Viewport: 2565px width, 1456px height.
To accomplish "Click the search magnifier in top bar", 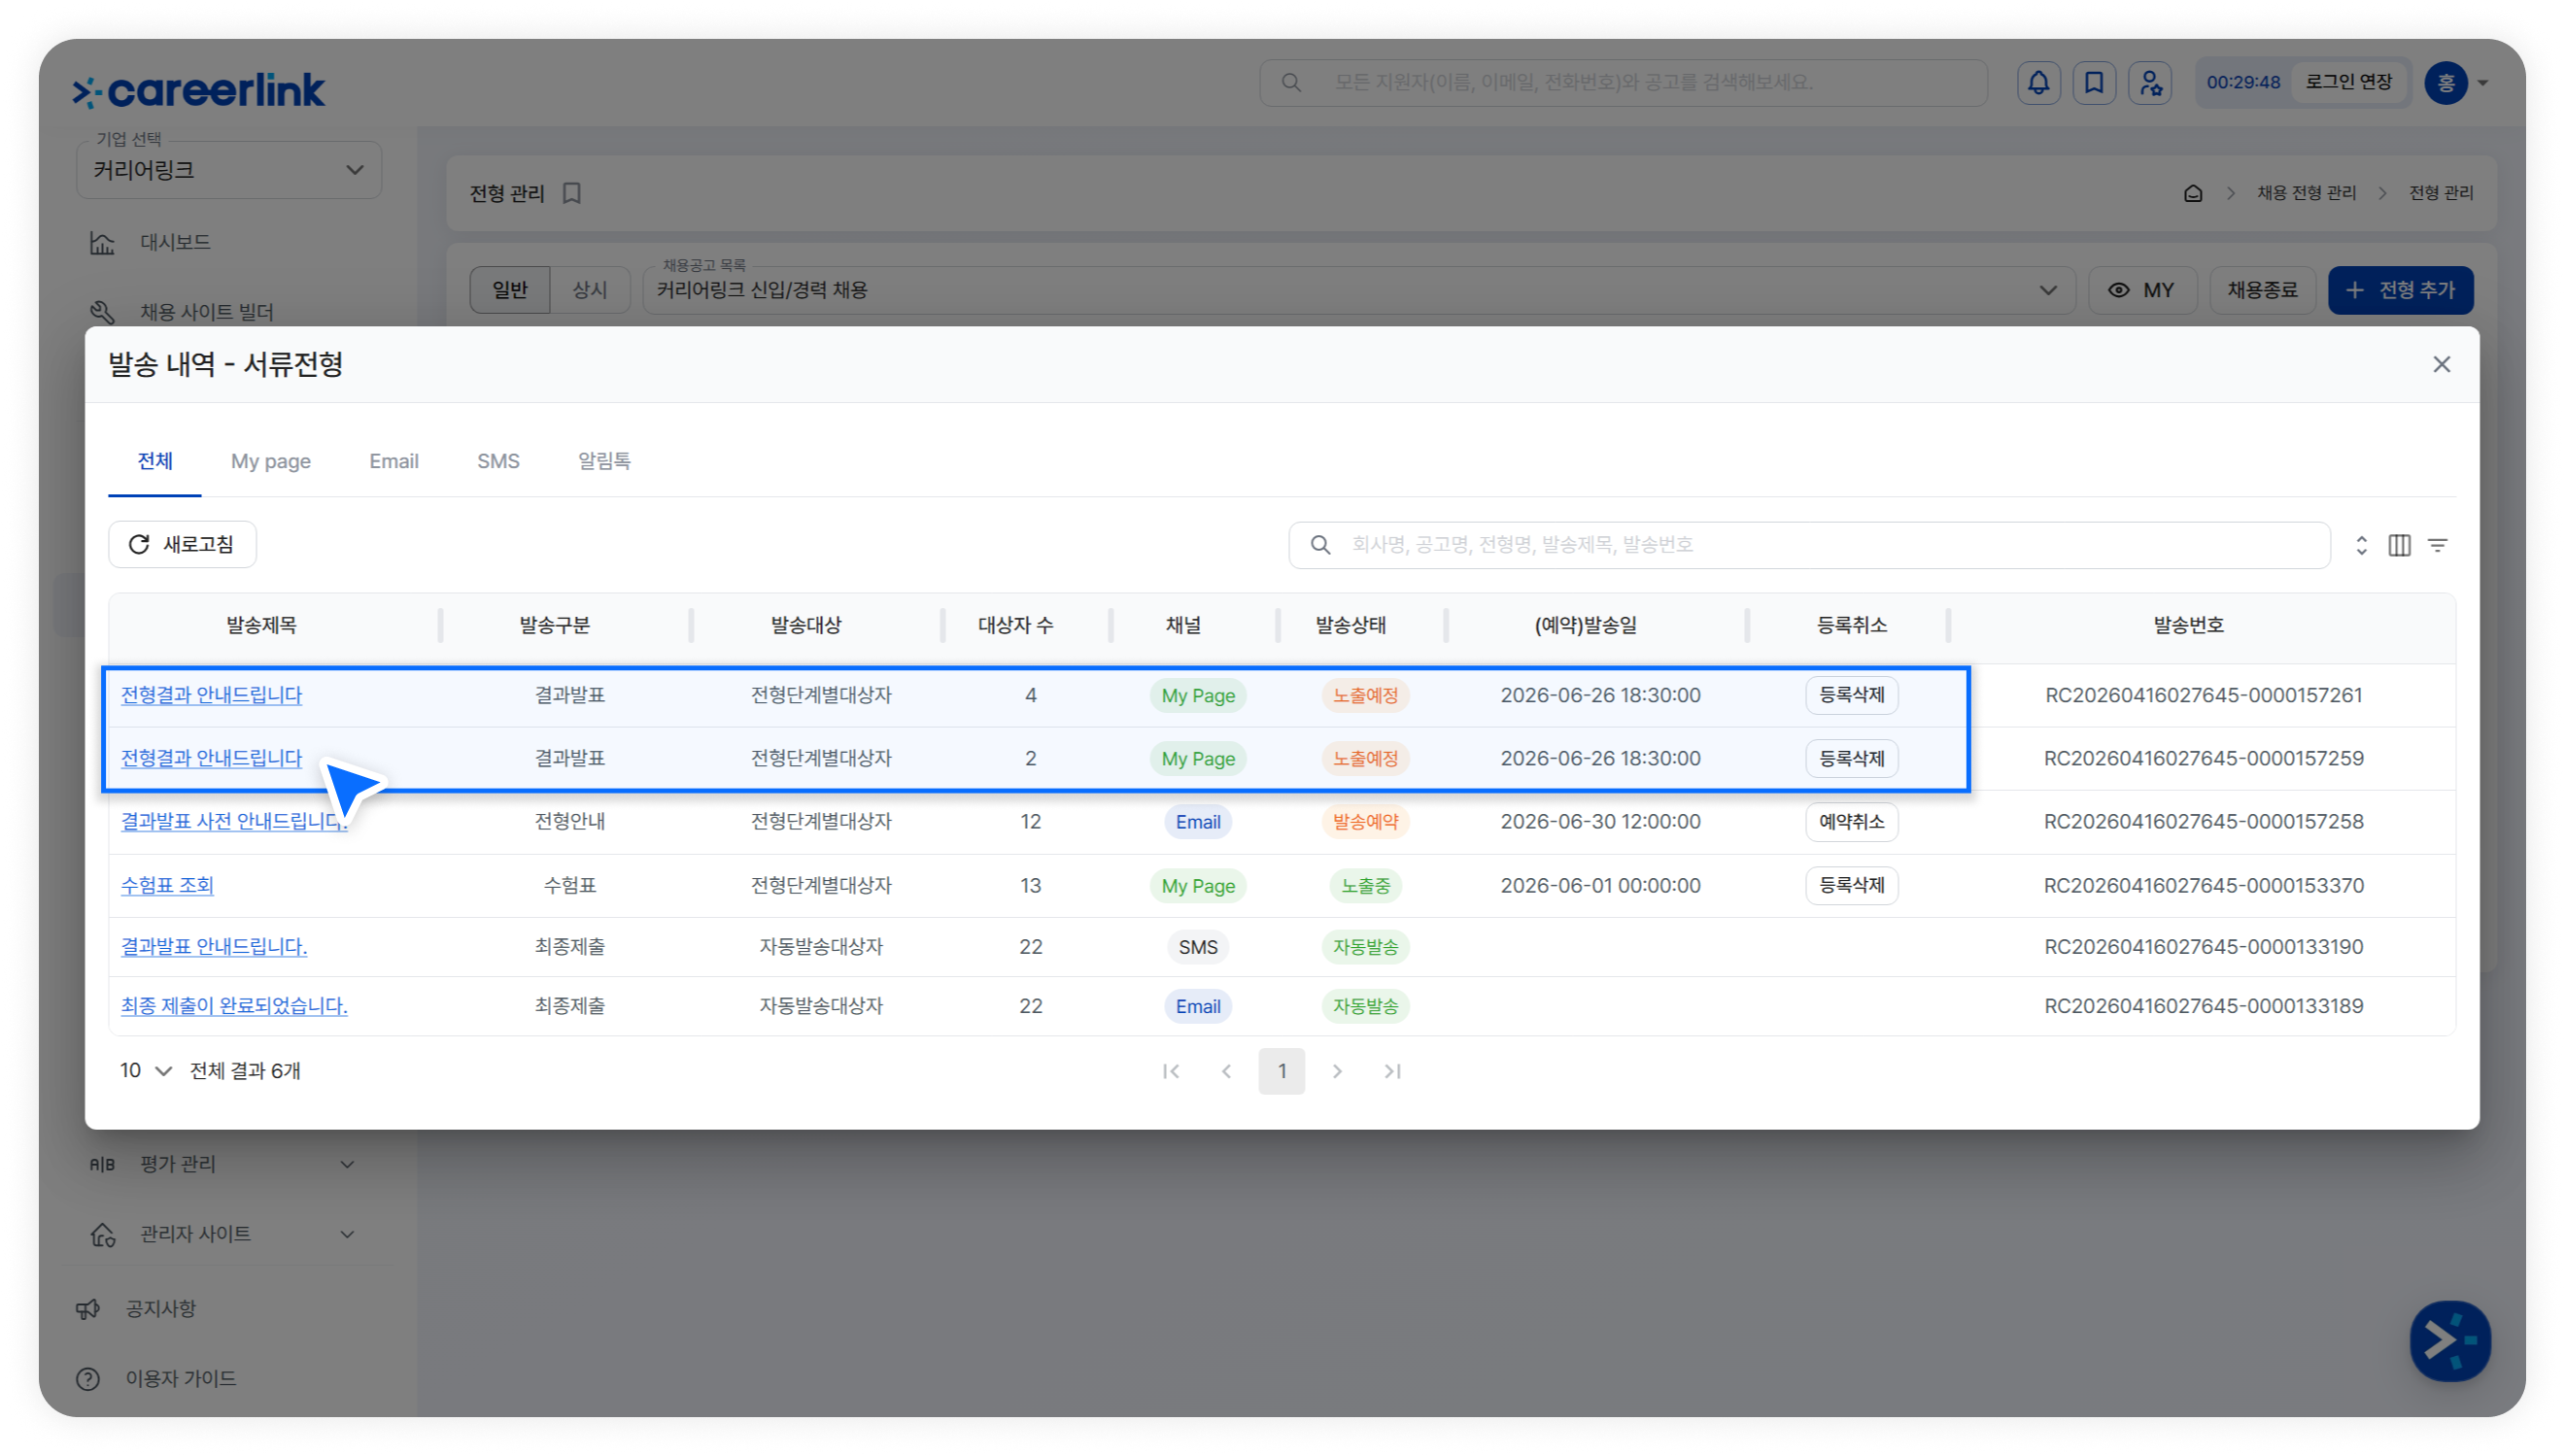I will tap(1291, 83).
